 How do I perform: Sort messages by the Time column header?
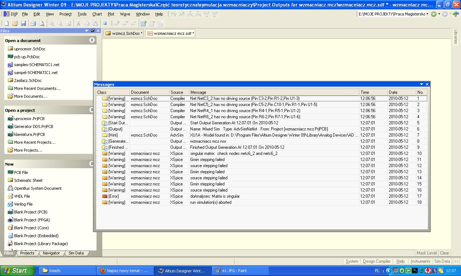(x=373, y=92)
